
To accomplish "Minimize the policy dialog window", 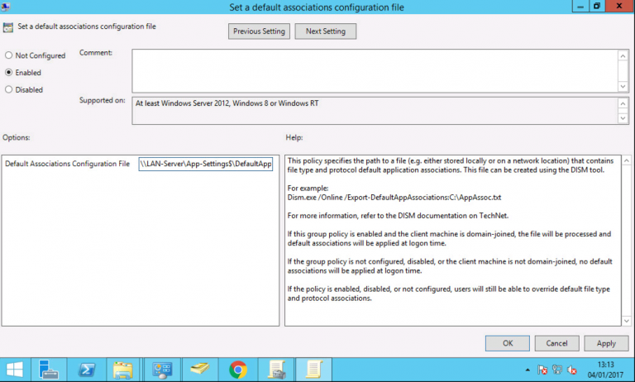I will pos(580,7).
